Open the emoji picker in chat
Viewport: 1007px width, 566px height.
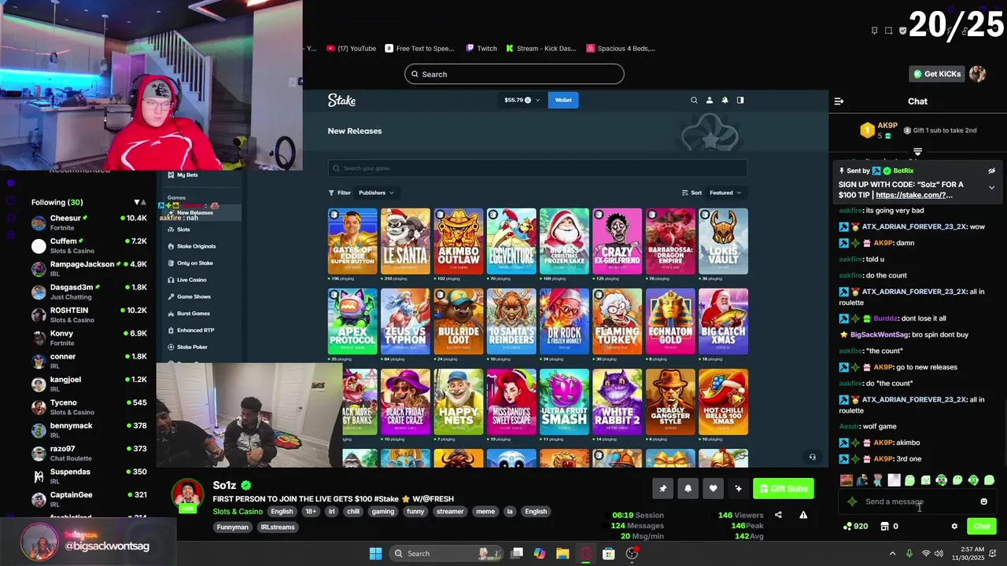pos(983,502)
